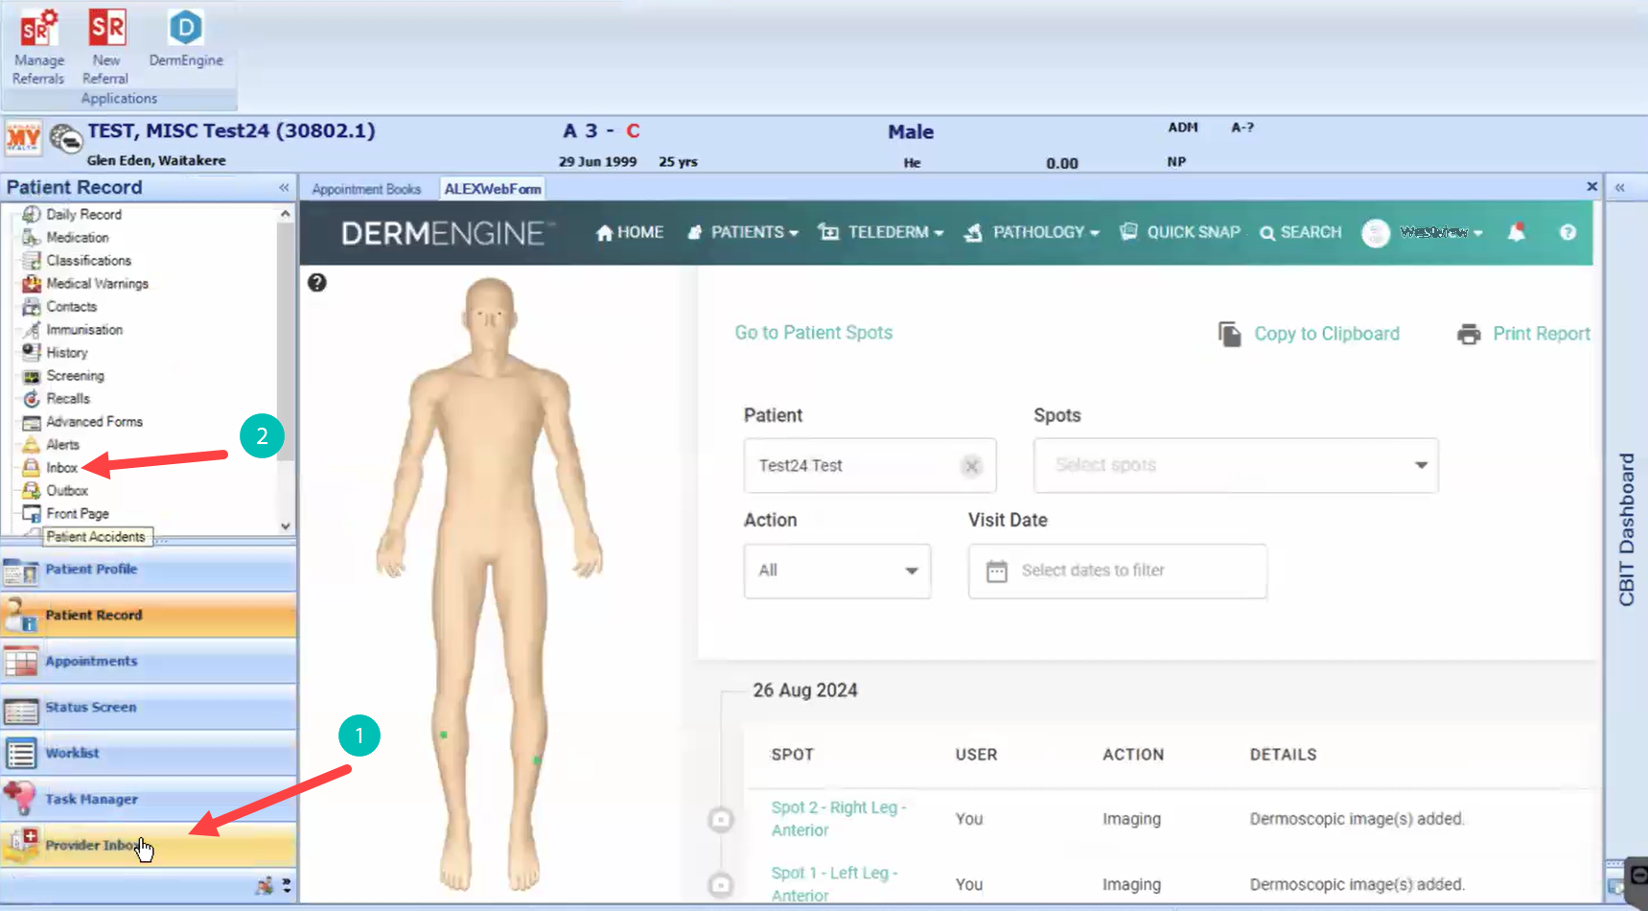Image resolution: width=1648 pixels, height=911 pixels.
Task: Click Spot 2 timeline marker icon
Action: (x=721, y=819)
